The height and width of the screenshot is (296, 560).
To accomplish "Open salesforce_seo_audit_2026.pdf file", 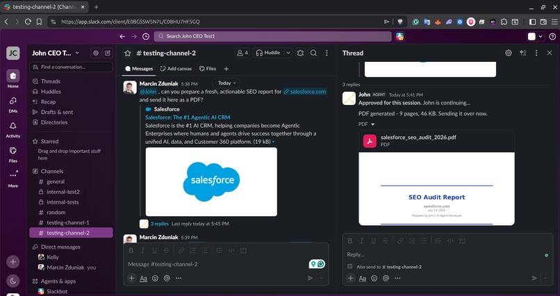I will (436, 141).
